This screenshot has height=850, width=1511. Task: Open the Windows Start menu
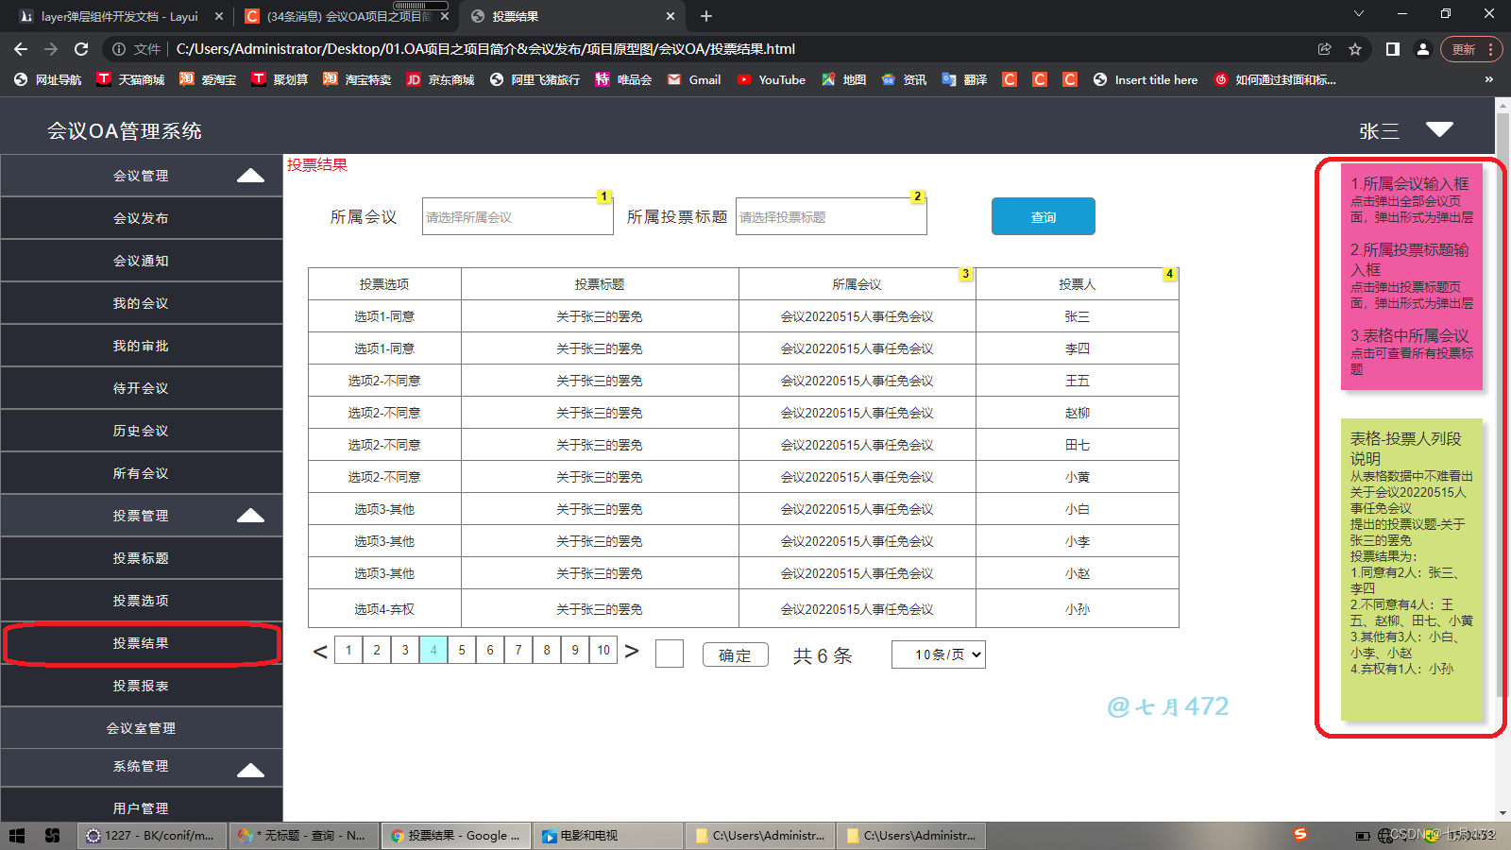(x=18, y=835)
